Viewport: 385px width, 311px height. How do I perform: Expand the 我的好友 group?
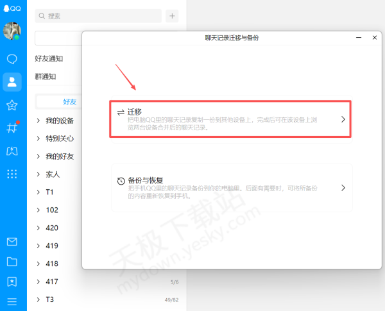pos(59,156)
